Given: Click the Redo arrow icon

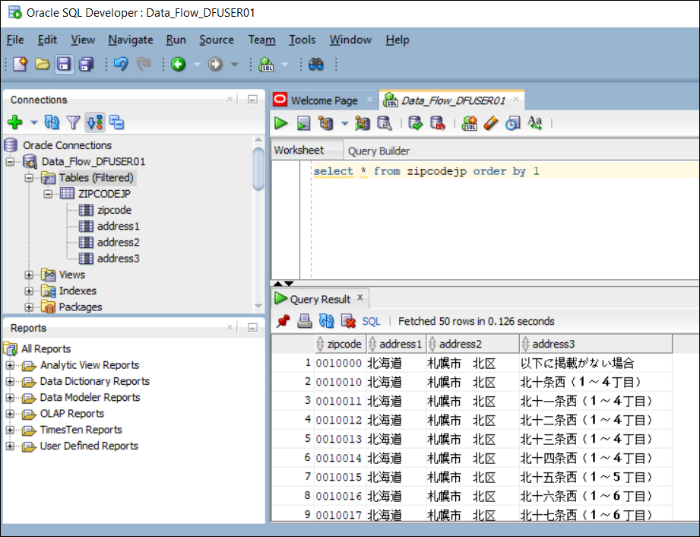Looking at the screenshot, I should (x=144, y=65).
